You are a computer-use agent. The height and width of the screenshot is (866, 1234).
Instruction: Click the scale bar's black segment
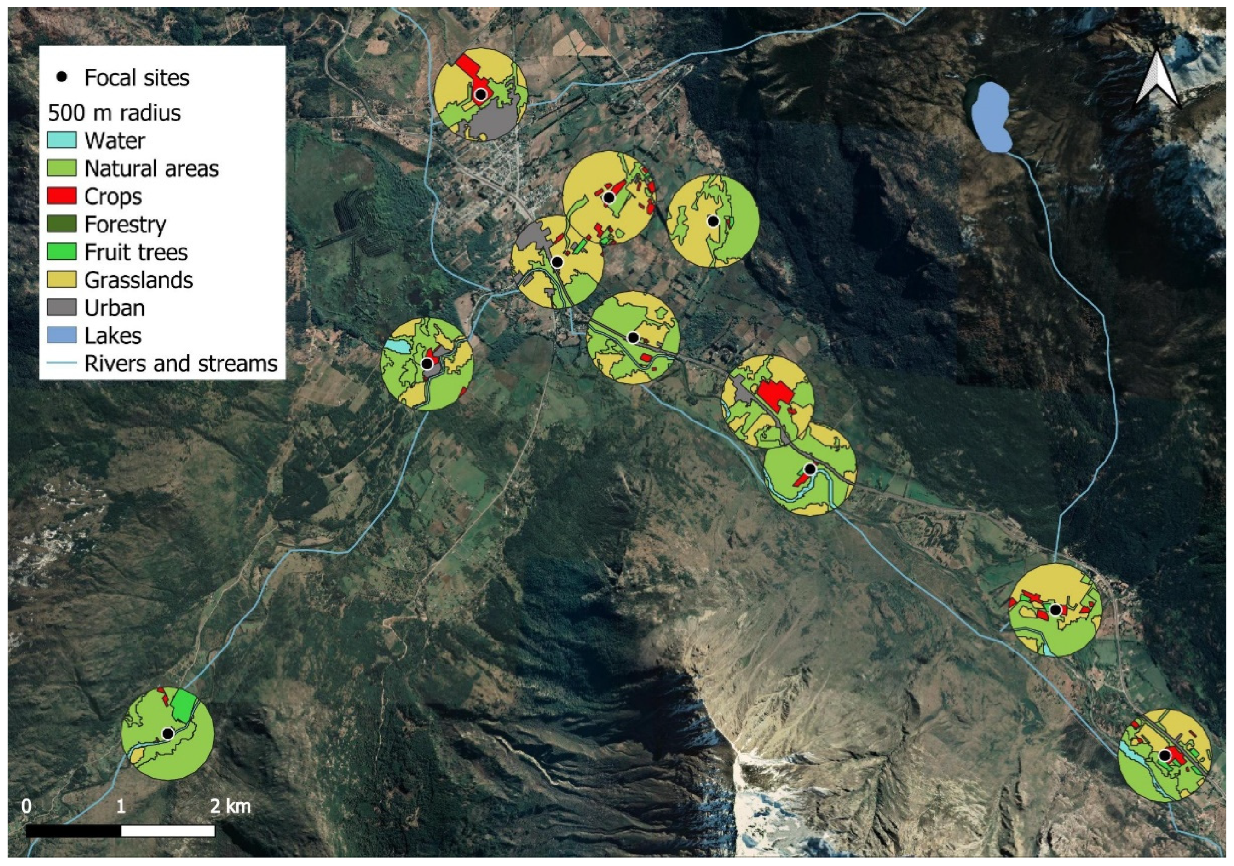click(x=74, y=831)
